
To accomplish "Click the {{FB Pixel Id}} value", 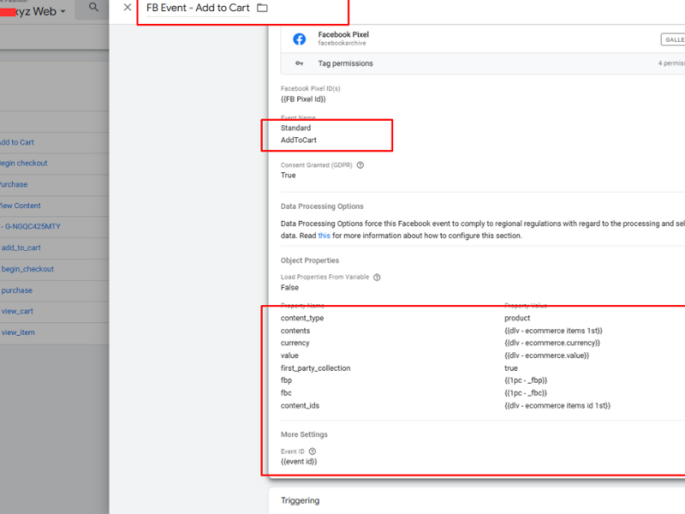I will pos(303,99).
